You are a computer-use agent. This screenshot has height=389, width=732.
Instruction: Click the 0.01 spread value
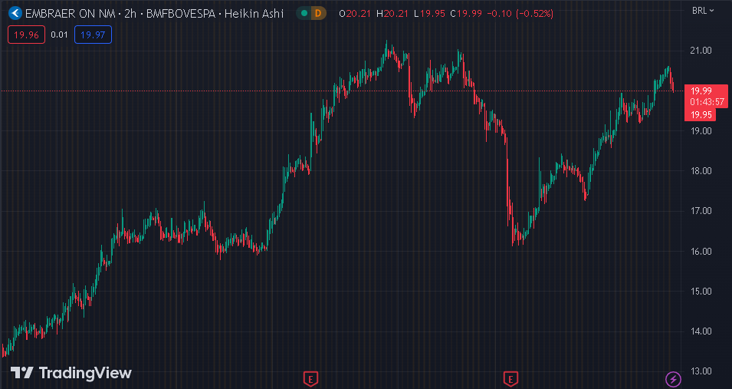click(59, 35)
